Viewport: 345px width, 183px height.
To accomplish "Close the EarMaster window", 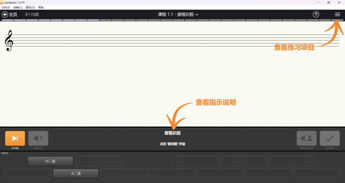I will pyautogui.click(x=339, y=3).
